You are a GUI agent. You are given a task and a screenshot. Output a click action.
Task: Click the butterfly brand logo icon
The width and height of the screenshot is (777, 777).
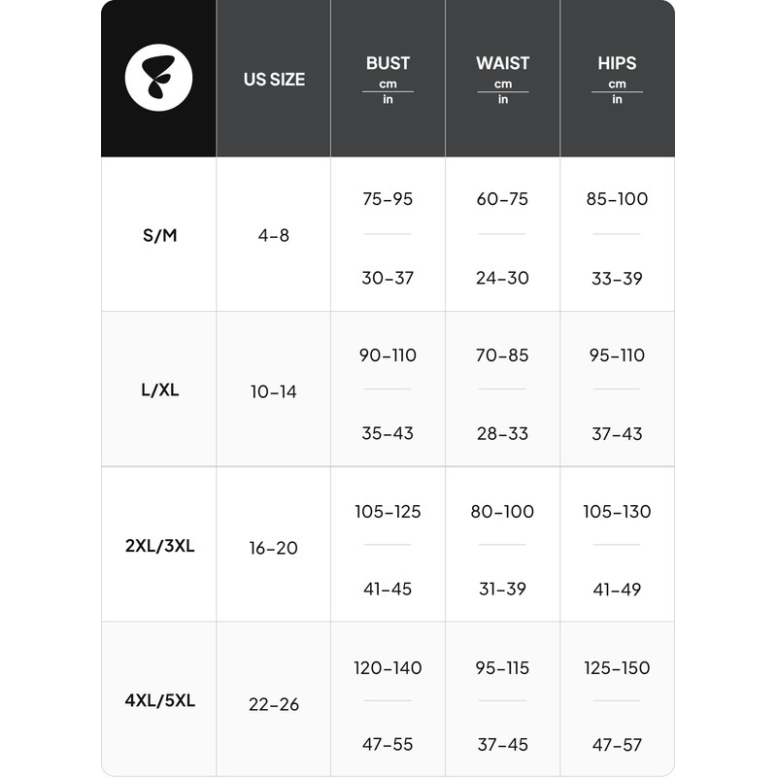tap(158, 79)
